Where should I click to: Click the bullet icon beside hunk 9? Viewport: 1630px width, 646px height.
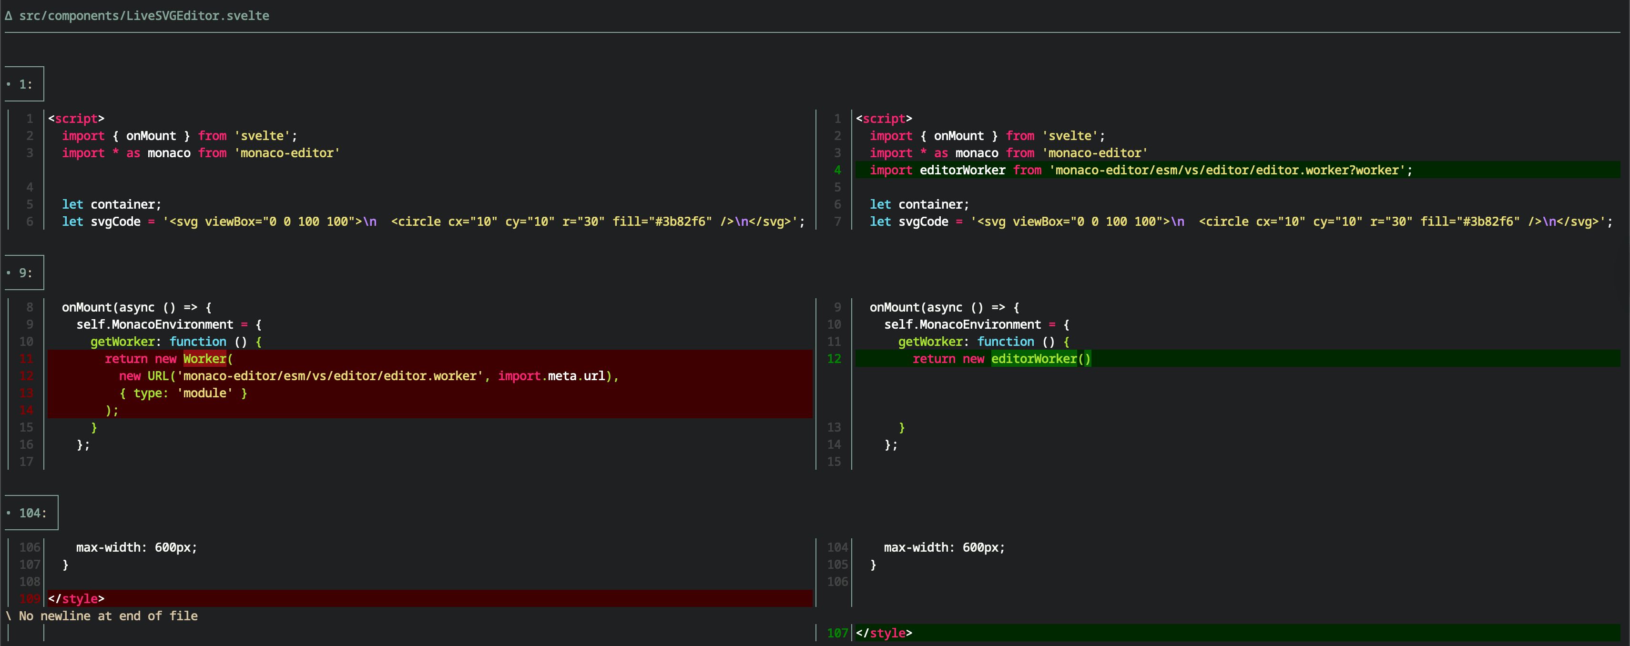(9, 272)
